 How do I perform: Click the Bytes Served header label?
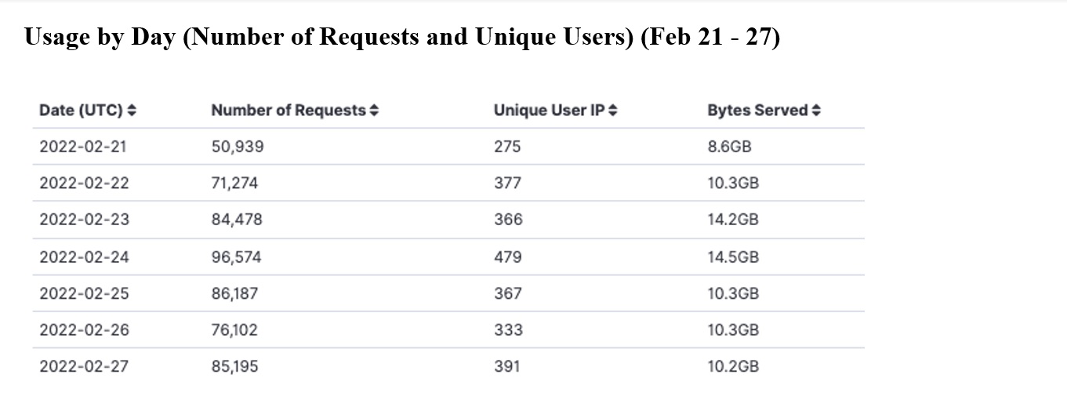757,111
